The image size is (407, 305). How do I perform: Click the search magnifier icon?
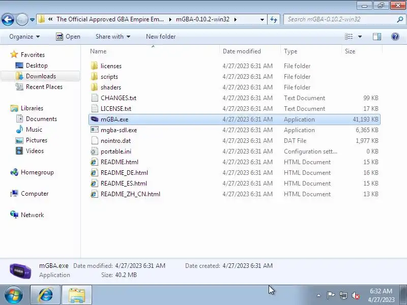(x=400, y=19)
